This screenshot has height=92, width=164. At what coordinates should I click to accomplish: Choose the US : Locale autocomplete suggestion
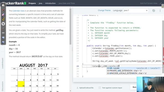(134, 68)
